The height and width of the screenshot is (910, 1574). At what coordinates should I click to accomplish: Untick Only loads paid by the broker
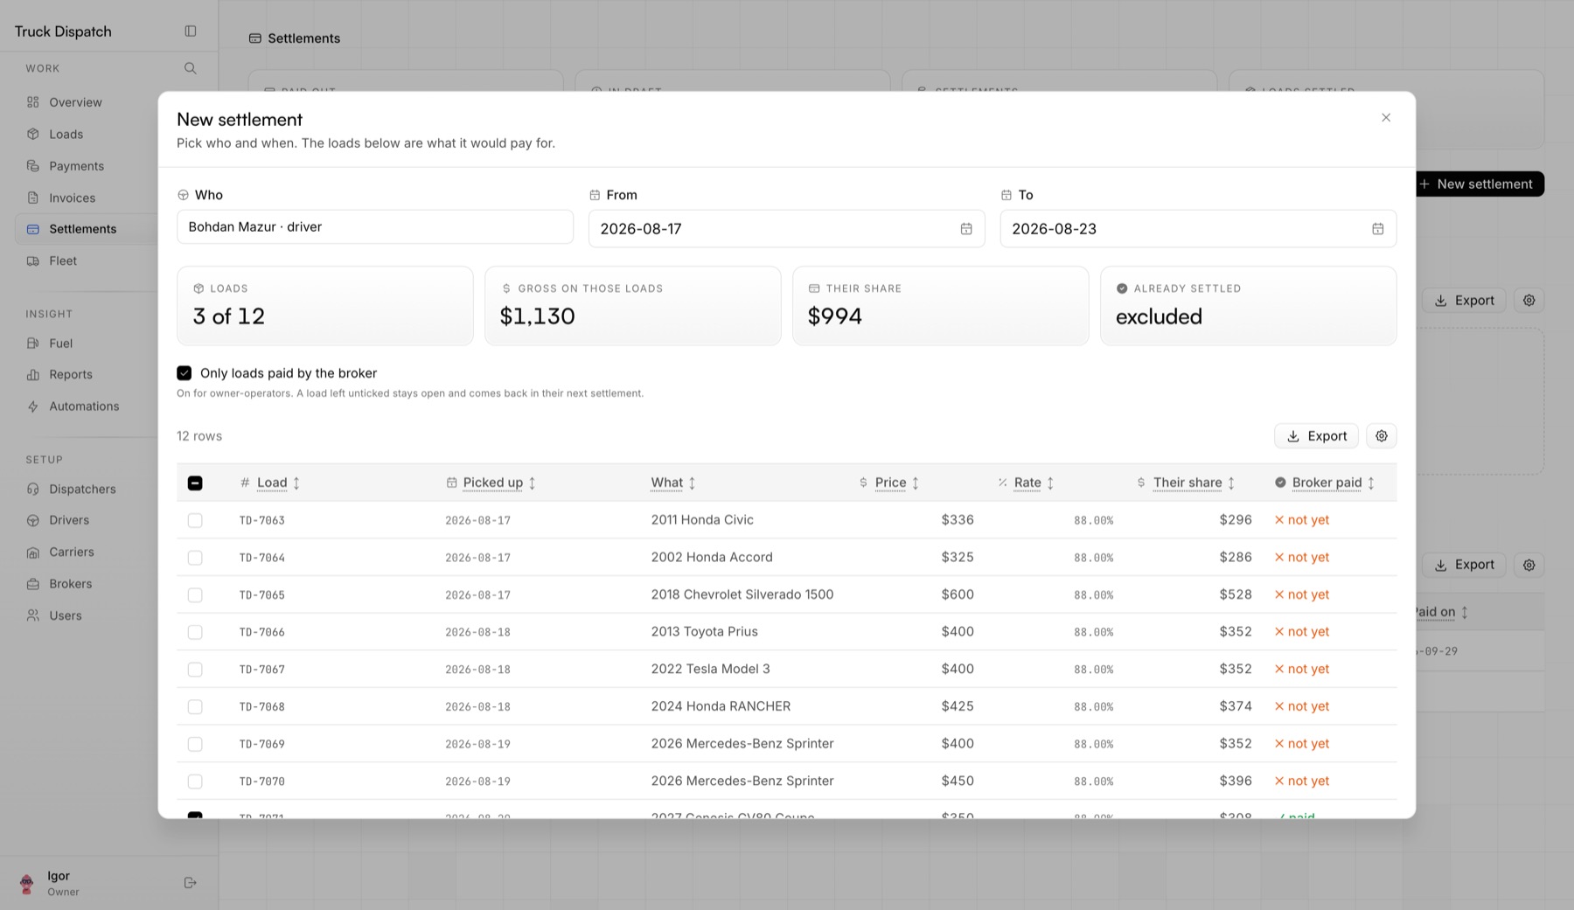185,373
